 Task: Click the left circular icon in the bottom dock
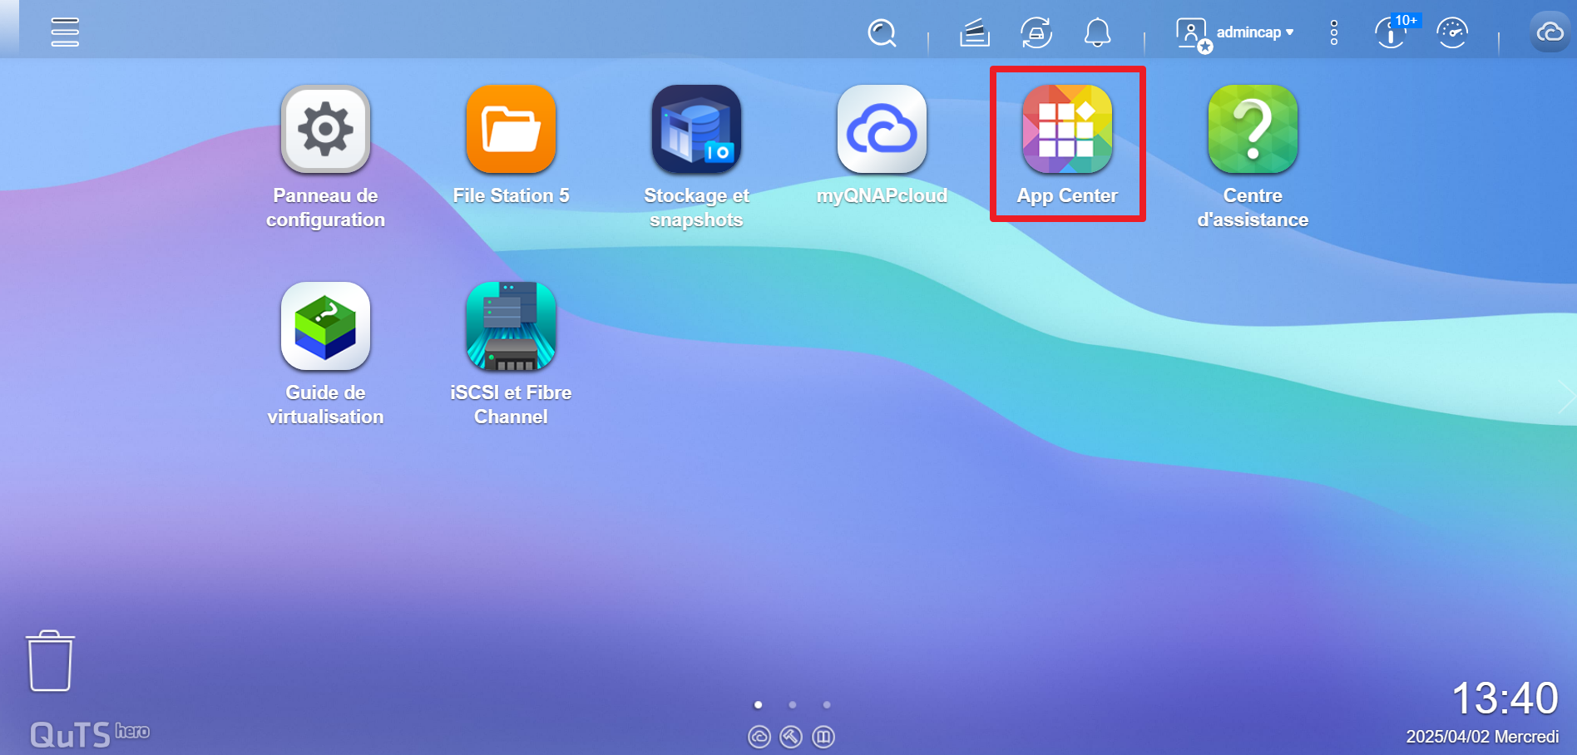759,737
